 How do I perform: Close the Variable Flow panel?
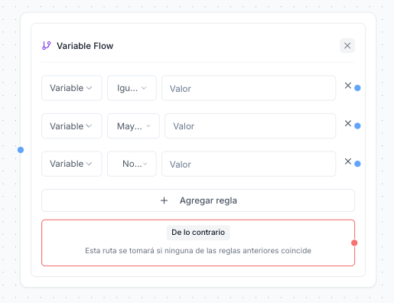(347, 46)
